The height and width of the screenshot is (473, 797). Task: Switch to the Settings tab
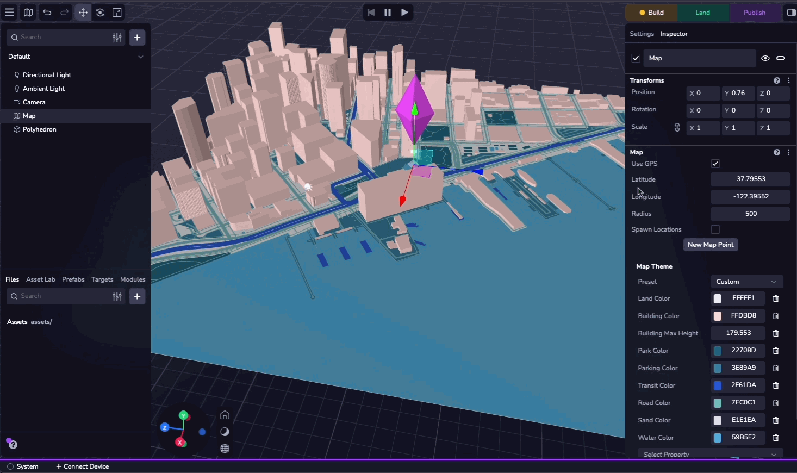(642, 34)
